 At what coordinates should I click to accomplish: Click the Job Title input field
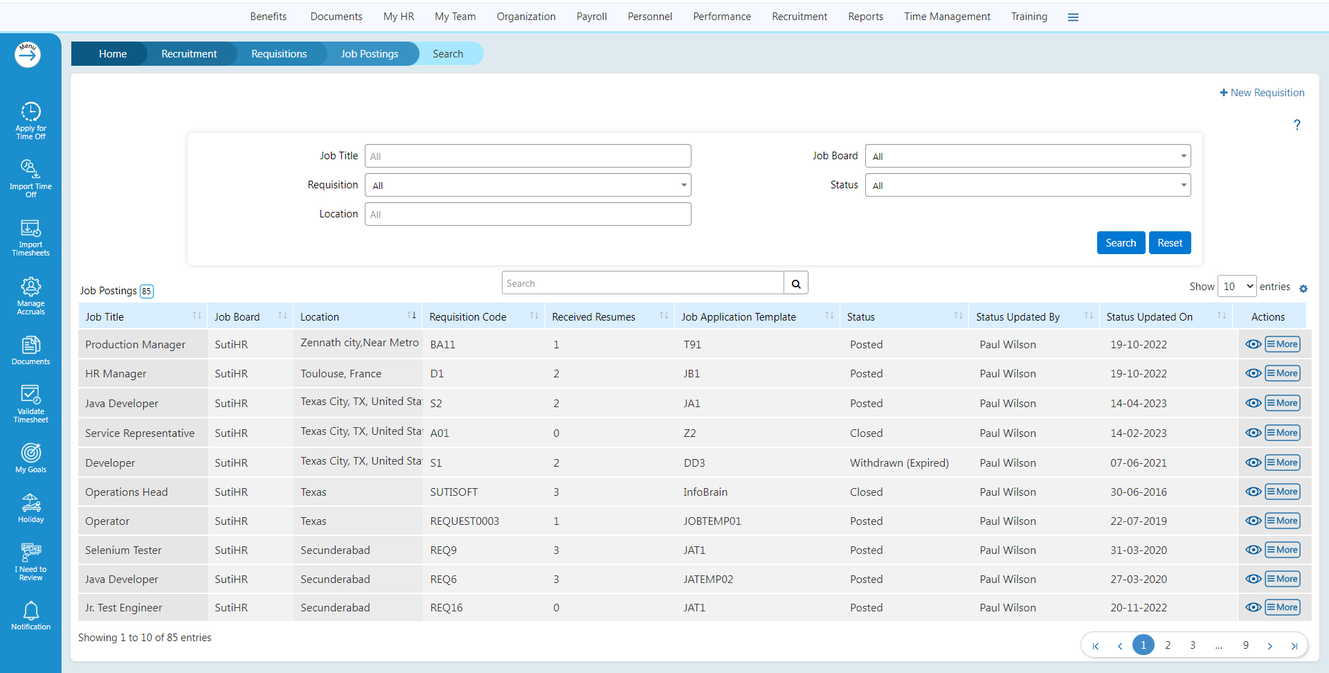[x=527, y=156]
